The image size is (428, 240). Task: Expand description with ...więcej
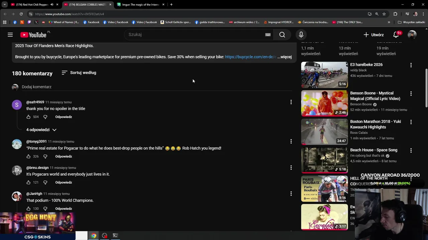tap(285, 57)
